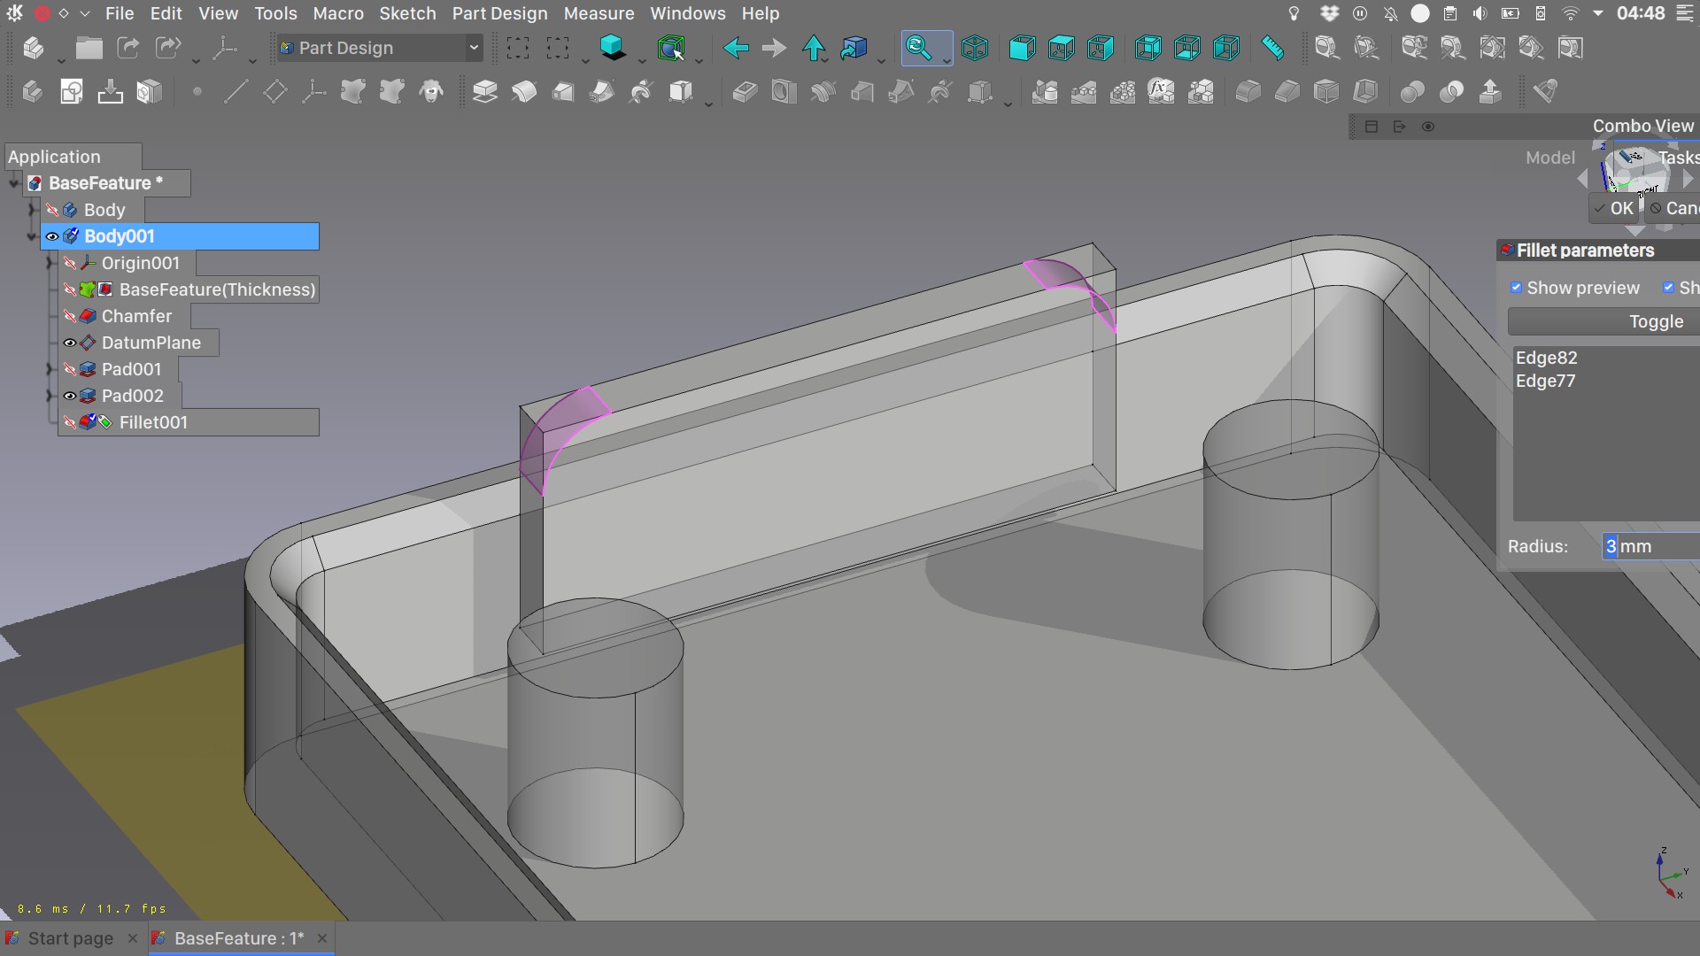Apply a Chamfer with the toolbar icon
The image size is (1700, 956).
(1287, 91)
